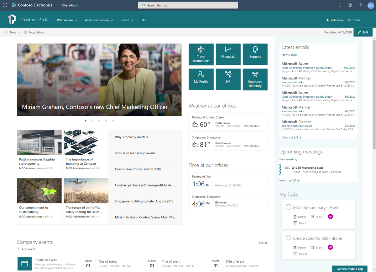Click New e-mail link
The height and width of the screenshot is (272, 376).
tap(289, 55)
